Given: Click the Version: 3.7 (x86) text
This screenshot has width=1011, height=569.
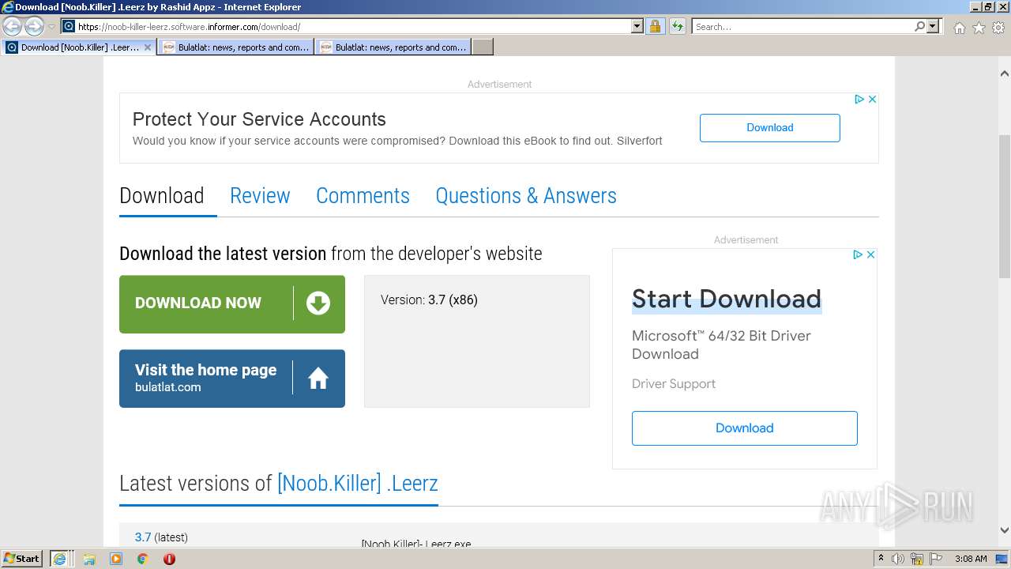Looking at the screenshot, I should coord(429,300).
